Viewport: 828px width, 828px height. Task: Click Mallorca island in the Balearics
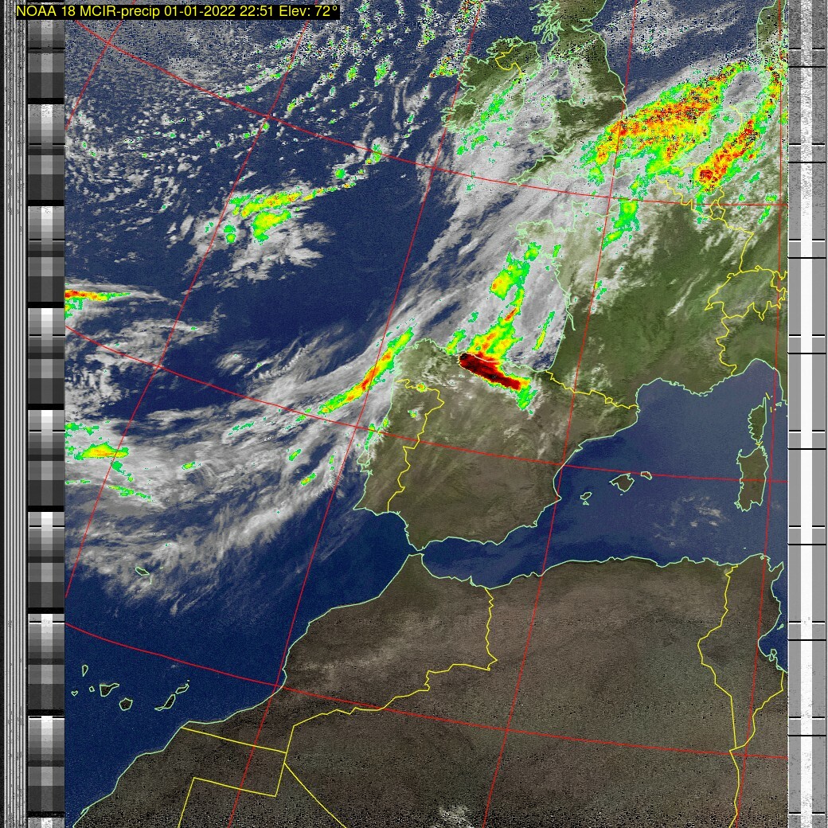[623, 482]
